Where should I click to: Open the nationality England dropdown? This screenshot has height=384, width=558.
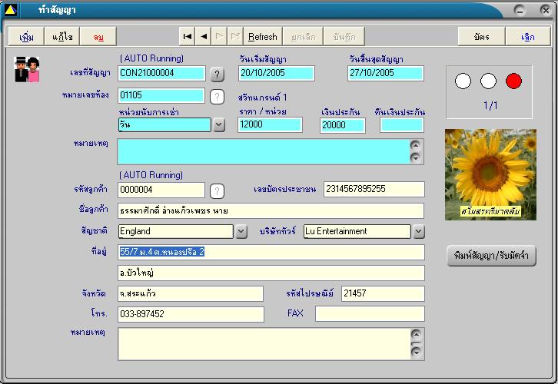pyautogui.click(x=241, y=231)
